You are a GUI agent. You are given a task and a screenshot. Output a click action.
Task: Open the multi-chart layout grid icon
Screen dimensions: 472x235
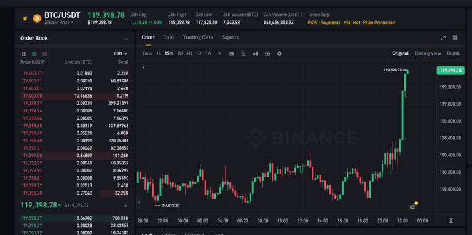(455, 37)
